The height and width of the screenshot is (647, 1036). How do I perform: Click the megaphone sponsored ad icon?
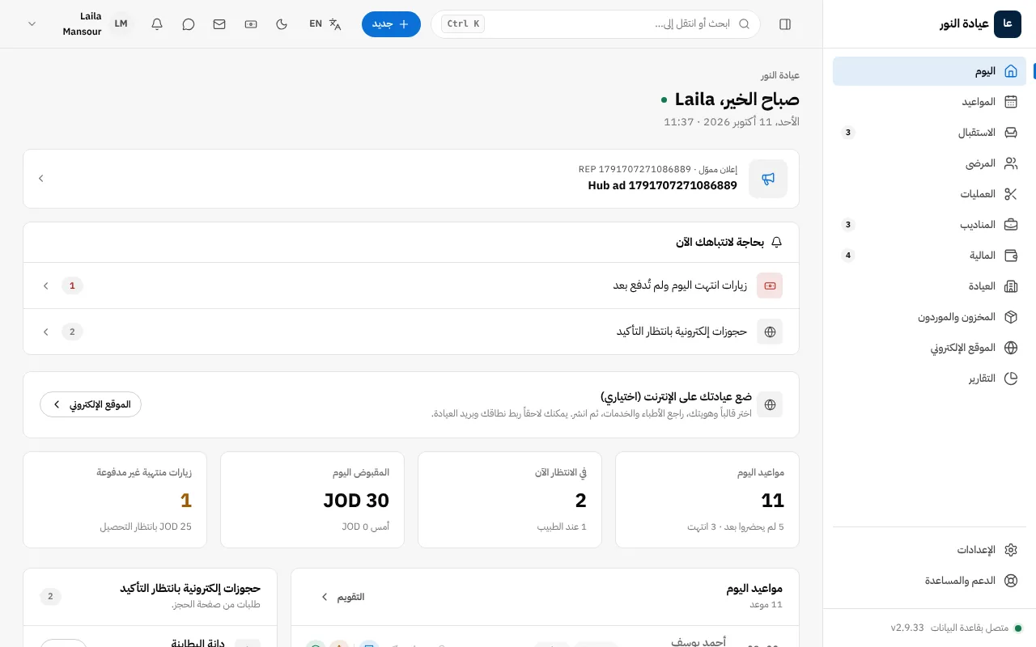pos(768,179)
